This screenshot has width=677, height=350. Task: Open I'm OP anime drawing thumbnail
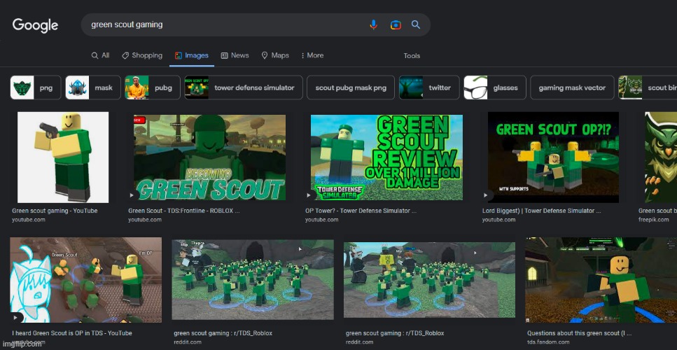pyautogui.click(x=86, y=280)
